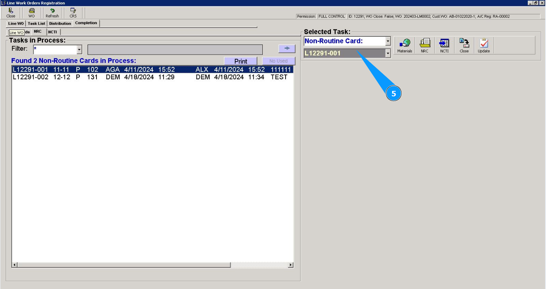Click the 102 cell in the first row
Image resolution: width=546 pixels, height=289 pixels.
point(93,70)
